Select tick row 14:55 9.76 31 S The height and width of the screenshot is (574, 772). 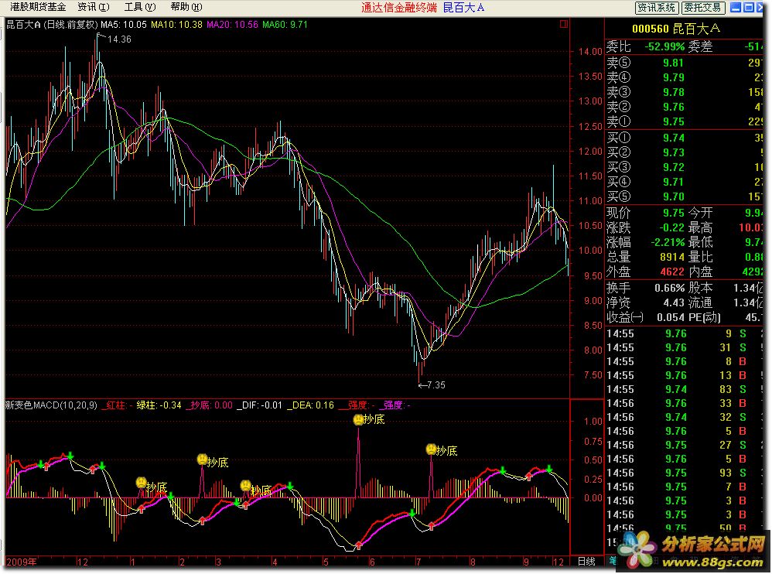coord(685,347)
